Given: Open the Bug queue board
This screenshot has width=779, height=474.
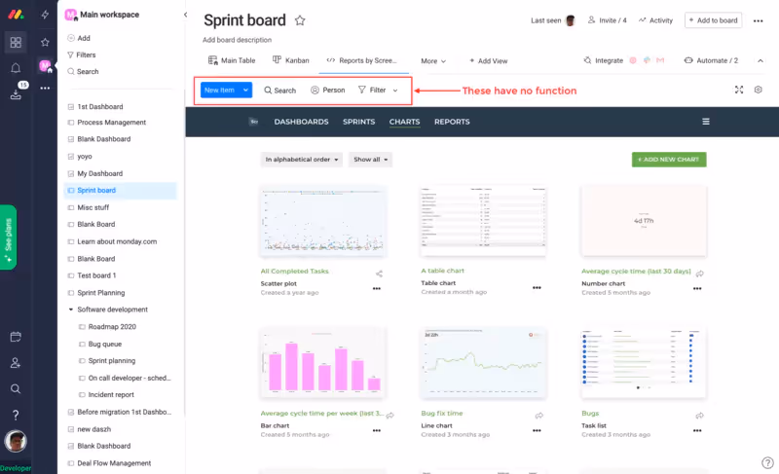Looking at the screenshot, I should click(105, 344).
